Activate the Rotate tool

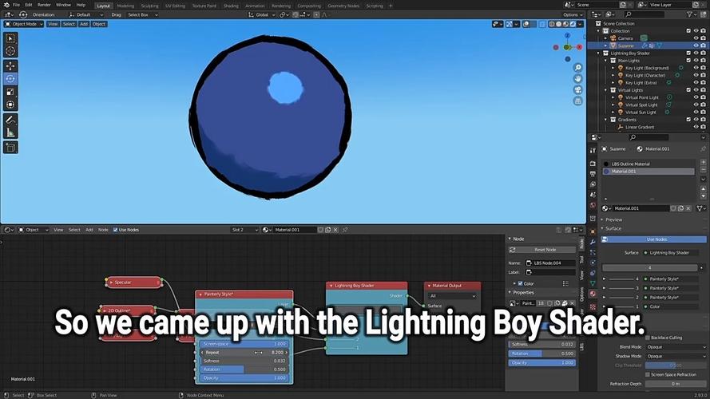point(10,79)
